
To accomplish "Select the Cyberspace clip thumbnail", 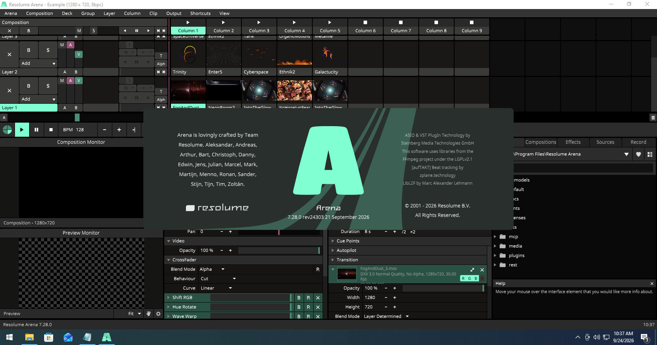I will 259,54.
